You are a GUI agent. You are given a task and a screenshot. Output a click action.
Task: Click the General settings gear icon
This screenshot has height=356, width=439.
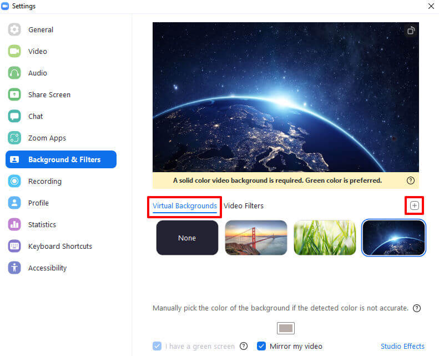click(14, 29)
